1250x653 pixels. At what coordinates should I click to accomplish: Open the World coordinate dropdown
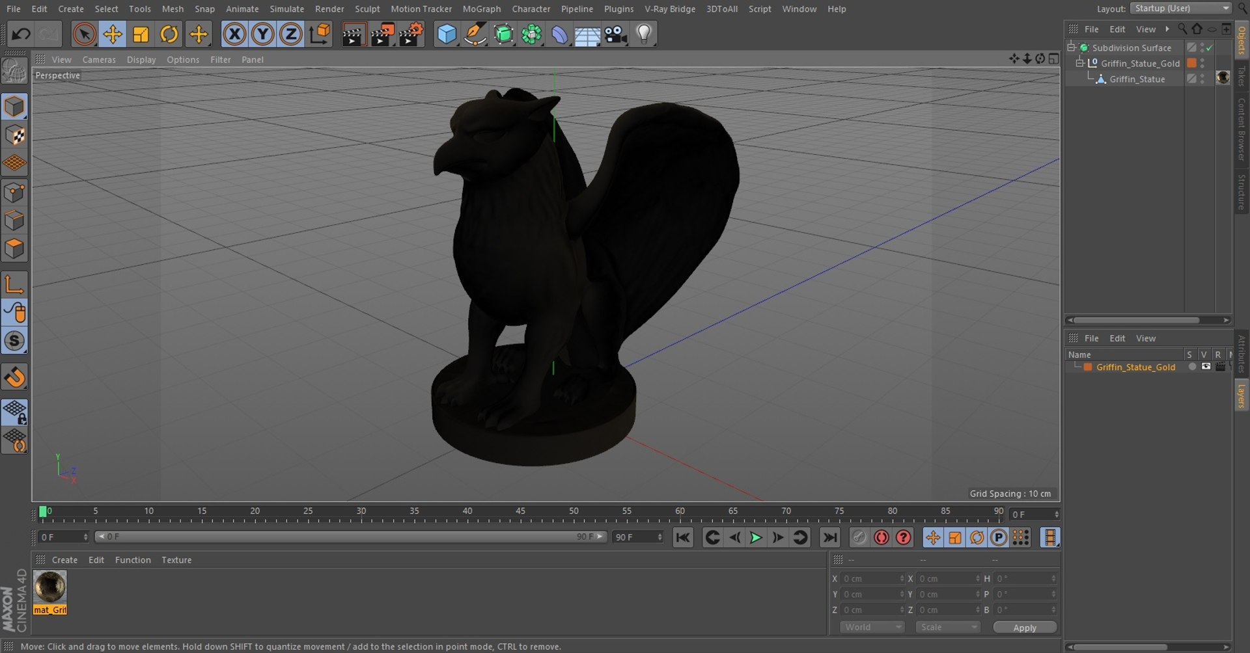(x=872, y=627)
